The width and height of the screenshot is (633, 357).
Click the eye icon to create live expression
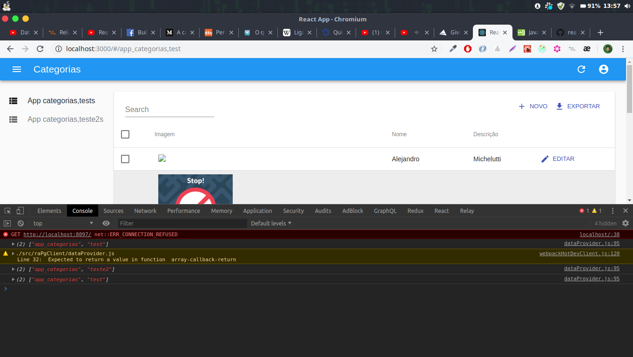tap(106, 223)
